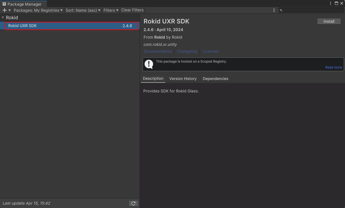Change the Sort: Name (asc) dropdown
345x208 pixels.
pyautogui.click(x=83, y=10)
